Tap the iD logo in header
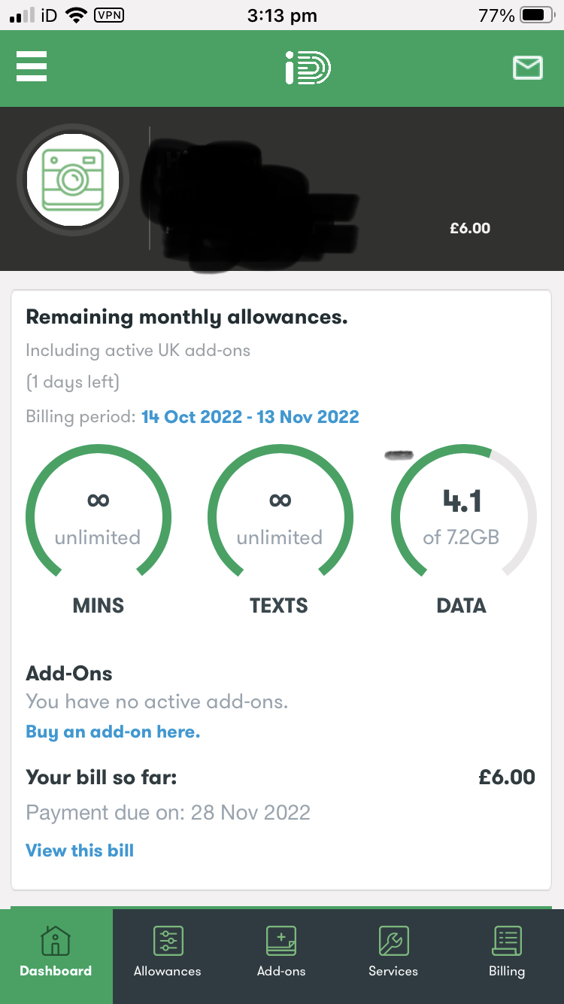Screen dimensions: 564x1004 pos(307,68)
